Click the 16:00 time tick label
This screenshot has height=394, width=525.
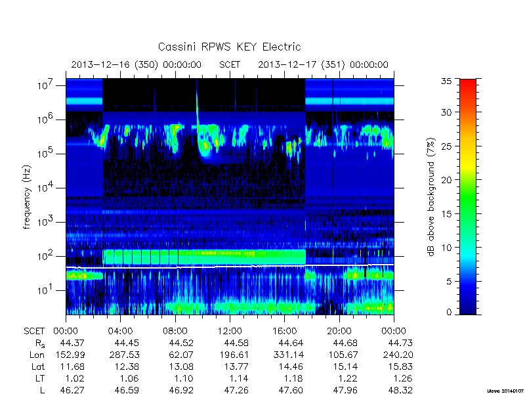coord(284,331)
